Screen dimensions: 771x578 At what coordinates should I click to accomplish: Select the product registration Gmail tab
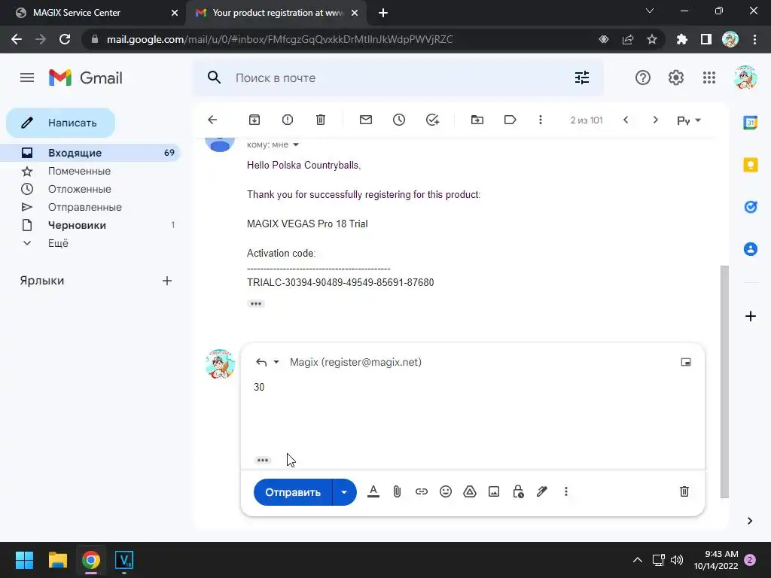pyautogui.click(x=277, y=13)
